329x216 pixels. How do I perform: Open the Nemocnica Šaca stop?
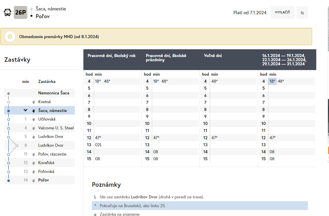pyautogui.click(x=54, y=93)
